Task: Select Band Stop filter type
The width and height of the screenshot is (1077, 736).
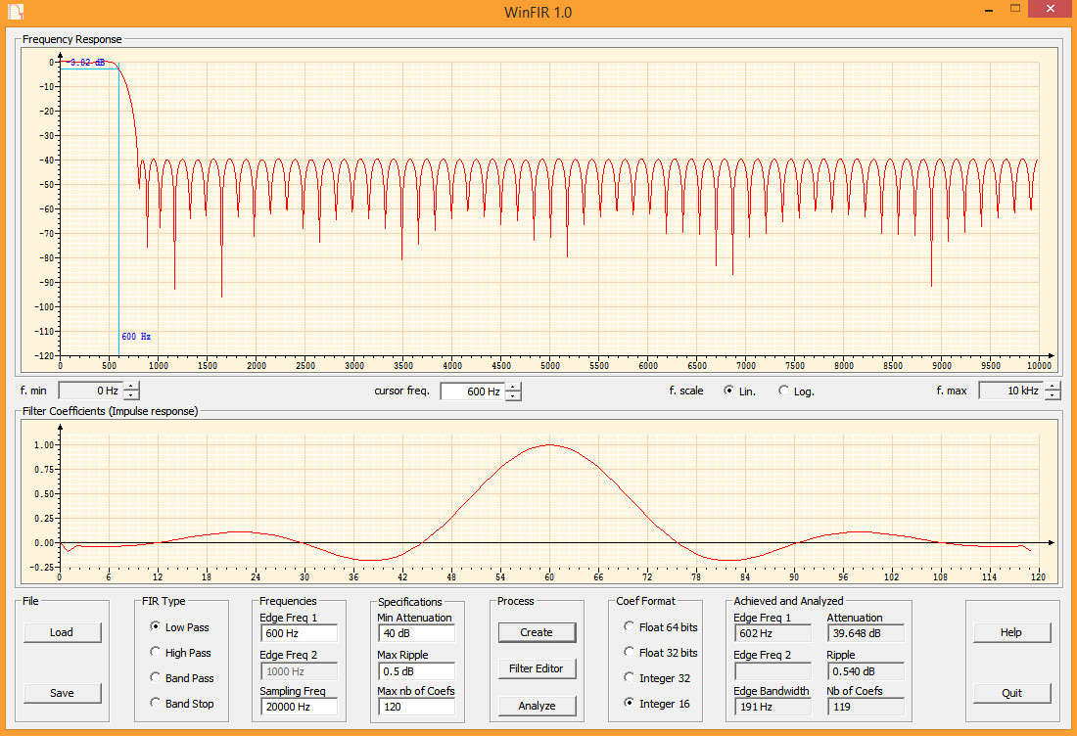Action: coord(156,703)
